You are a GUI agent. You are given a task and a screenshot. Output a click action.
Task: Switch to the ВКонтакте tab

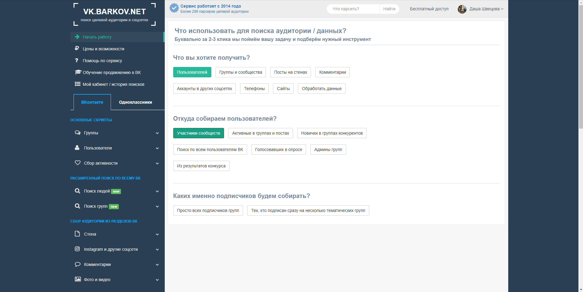click(x=92, y=102)
